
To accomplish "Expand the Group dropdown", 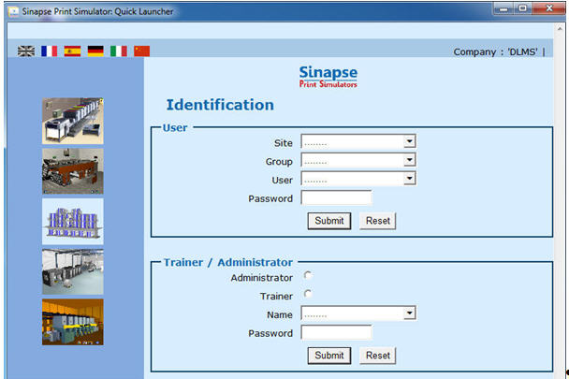I will 358,160.
